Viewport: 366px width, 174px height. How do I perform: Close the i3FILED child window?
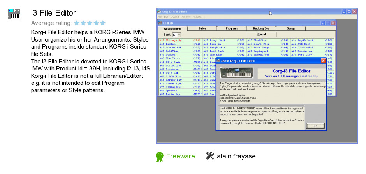333,23
